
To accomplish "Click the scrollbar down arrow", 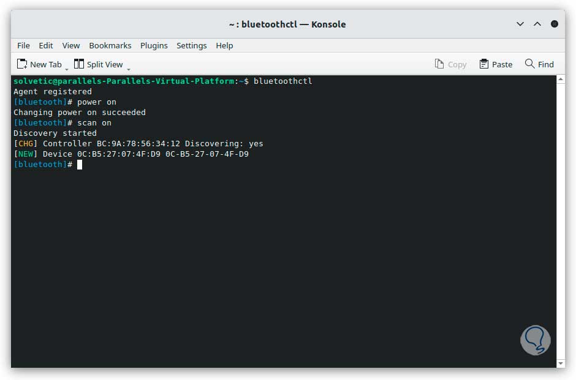I will [561, 363].
